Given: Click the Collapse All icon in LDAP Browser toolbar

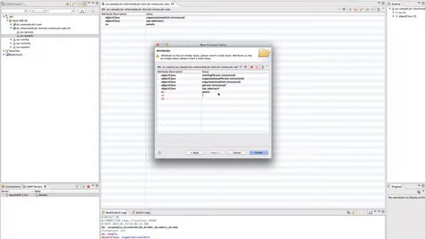Looking at the screenshot, I should click(x=80, y=4).
